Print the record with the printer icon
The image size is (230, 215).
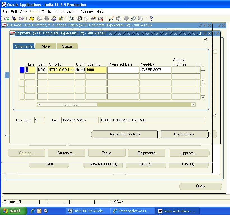53,18
